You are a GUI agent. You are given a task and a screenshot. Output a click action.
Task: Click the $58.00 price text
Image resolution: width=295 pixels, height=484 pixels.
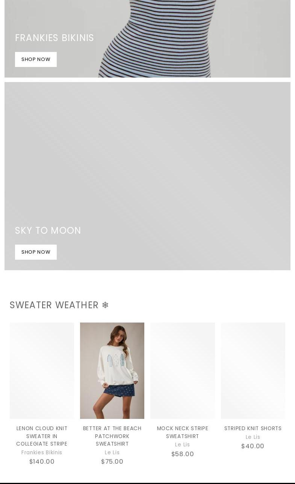[183, 454]
